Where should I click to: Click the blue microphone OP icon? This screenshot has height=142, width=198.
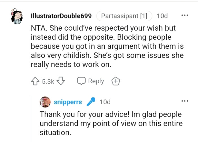point(91,102)
